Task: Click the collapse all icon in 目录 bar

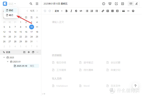Action: [33, 52]
